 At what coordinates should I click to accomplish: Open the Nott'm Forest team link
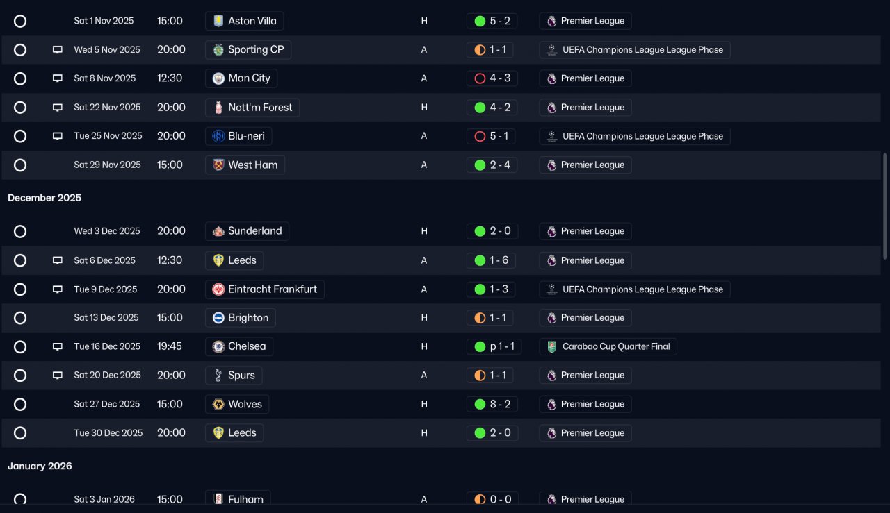[x=252, y=108]
